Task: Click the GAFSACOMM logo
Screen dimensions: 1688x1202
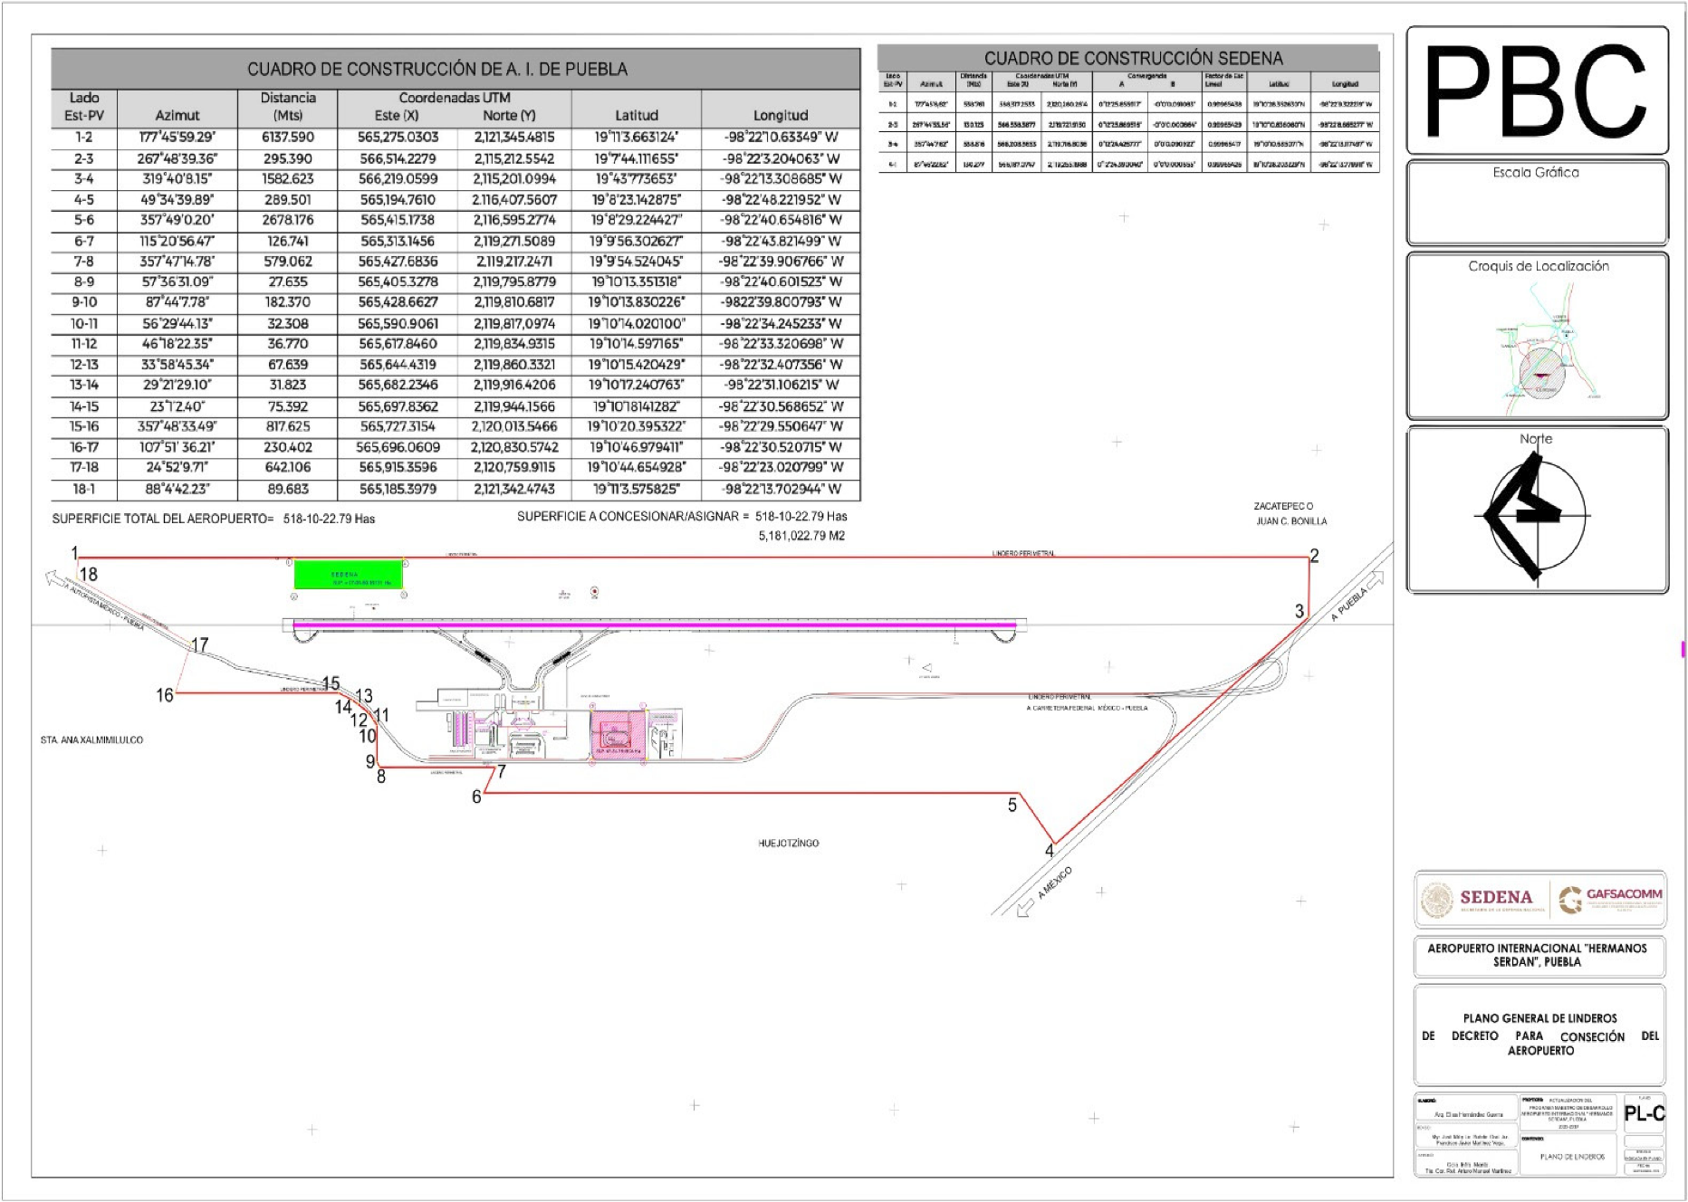Action: (x=1610, y=899)
